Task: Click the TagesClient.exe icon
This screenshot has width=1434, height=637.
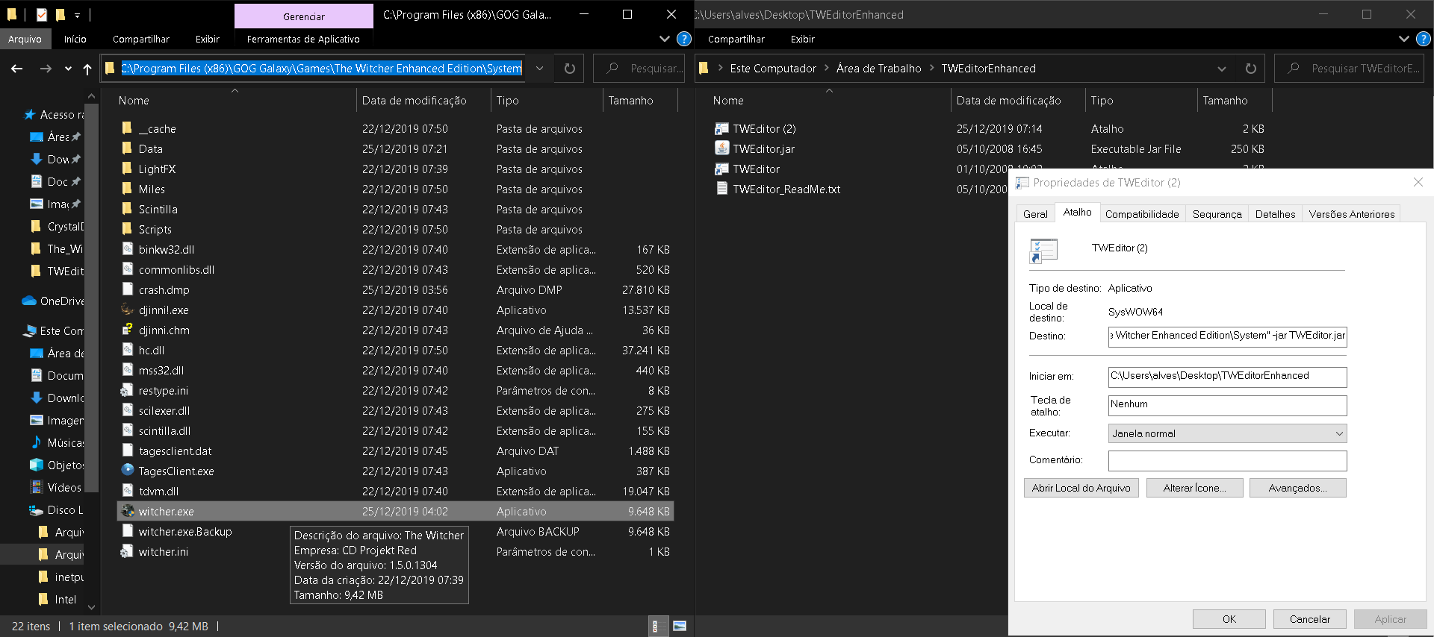Action: [x=128, y=471]
